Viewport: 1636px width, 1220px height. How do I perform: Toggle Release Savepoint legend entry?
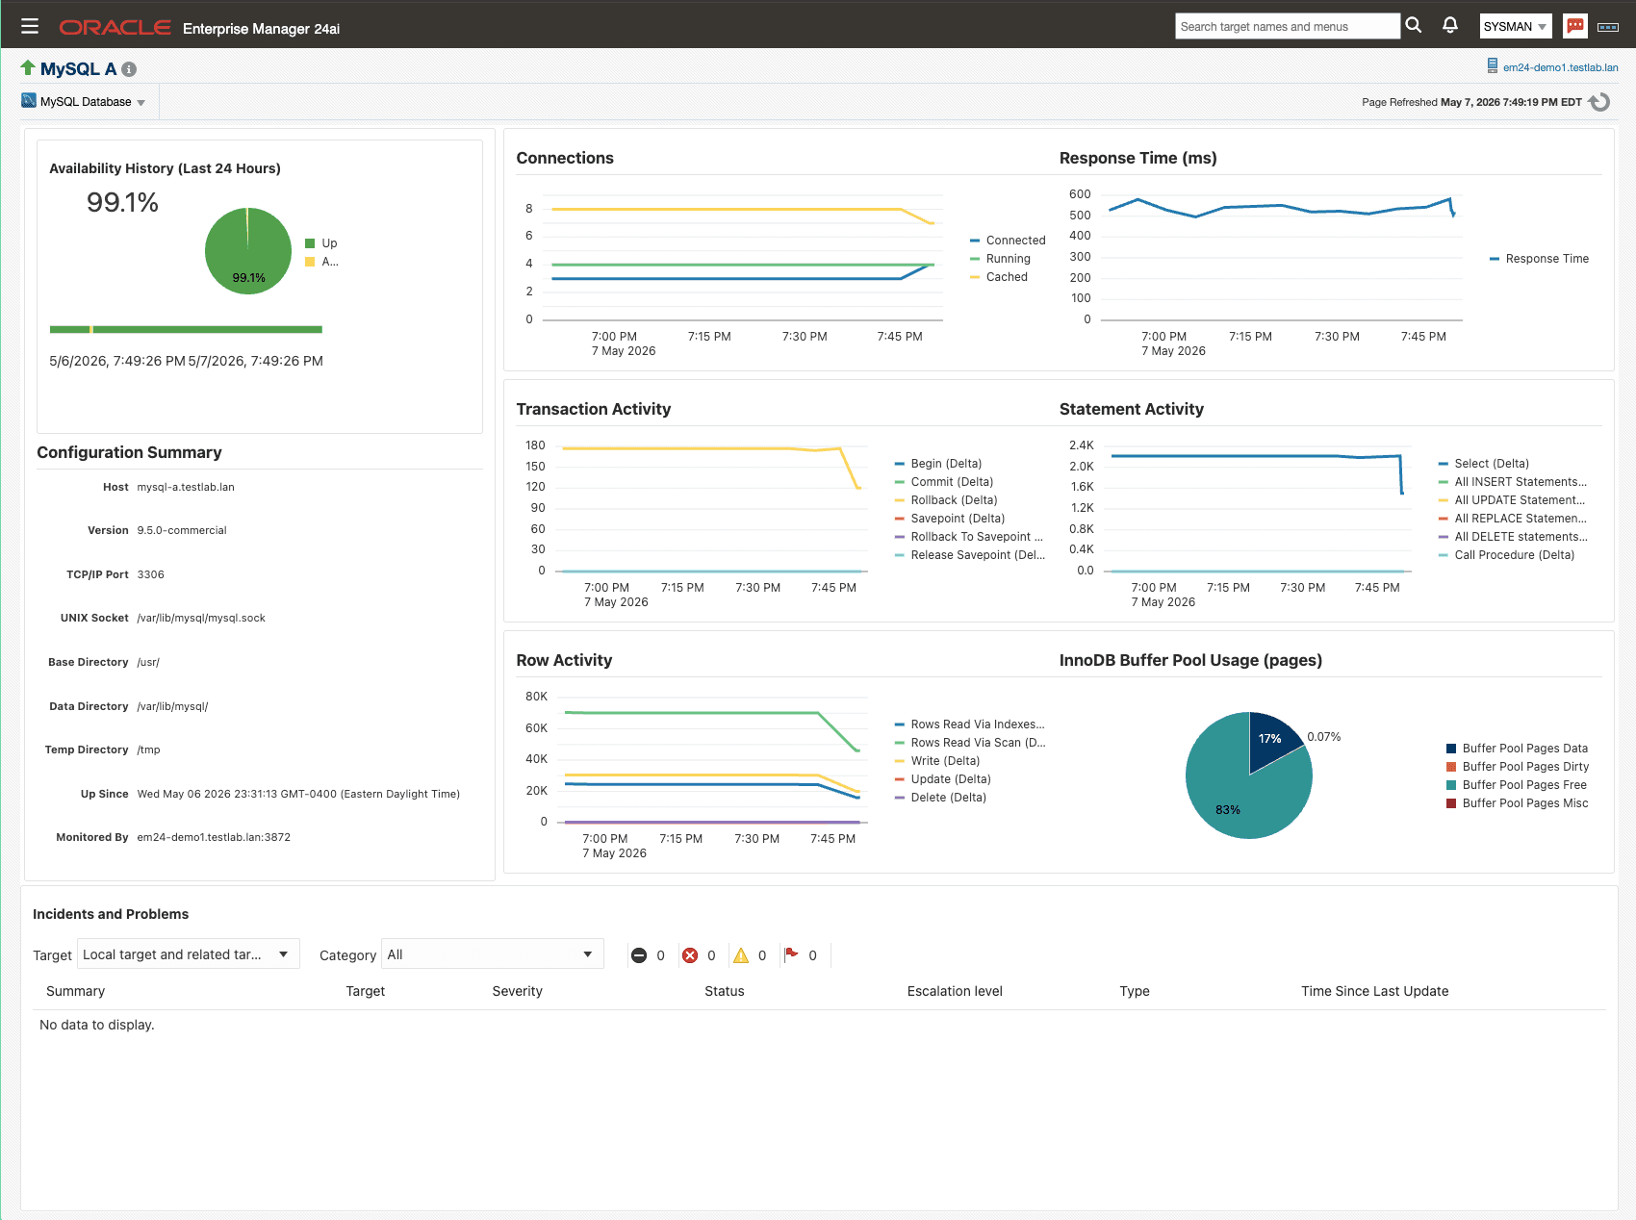[970, 555]
